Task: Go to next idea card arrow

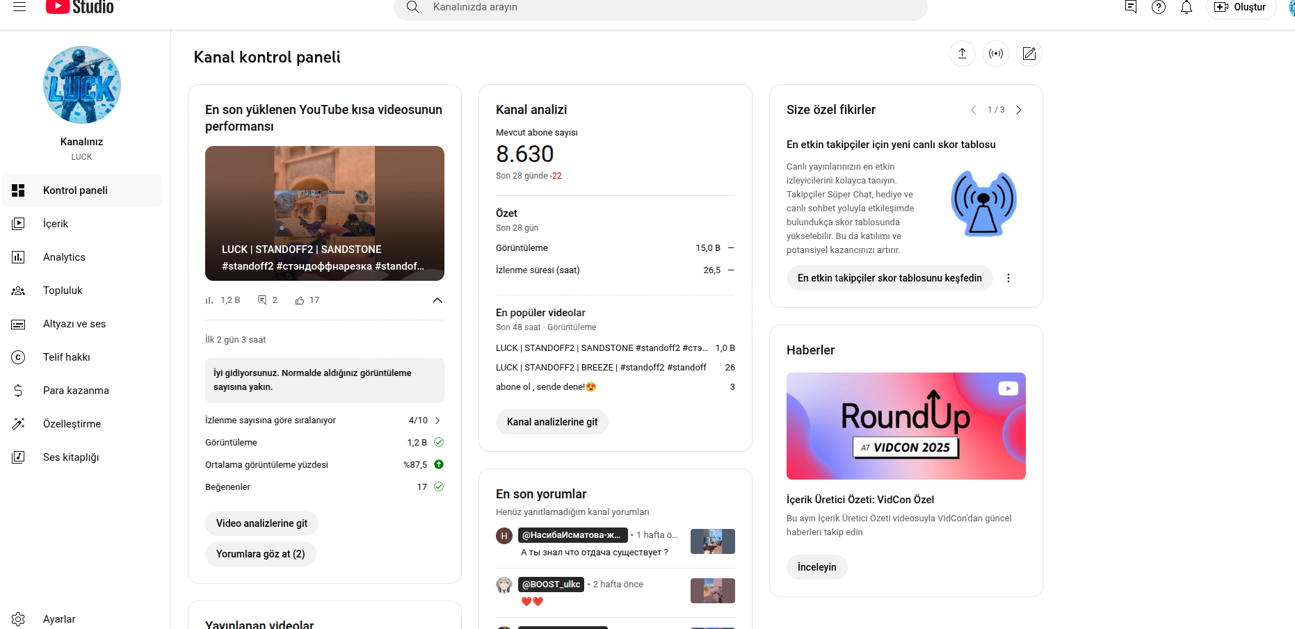Action: tap(1019, 110)
